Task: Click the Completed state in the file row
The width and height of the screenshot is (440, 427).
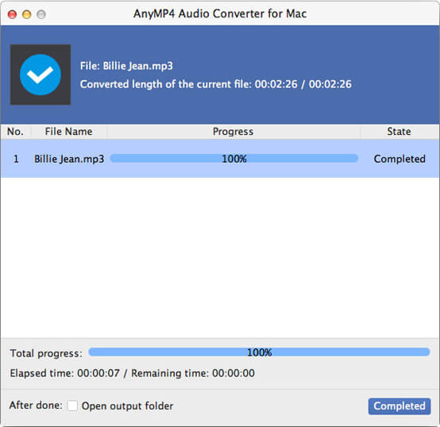Action: click(x=399, y=159)
